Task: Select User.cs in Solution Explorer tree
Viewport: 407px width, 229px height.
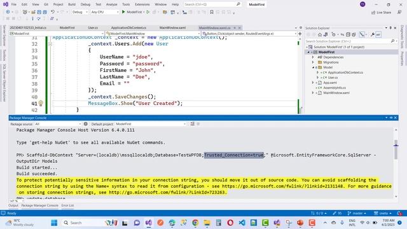Action: pos(333,78)
